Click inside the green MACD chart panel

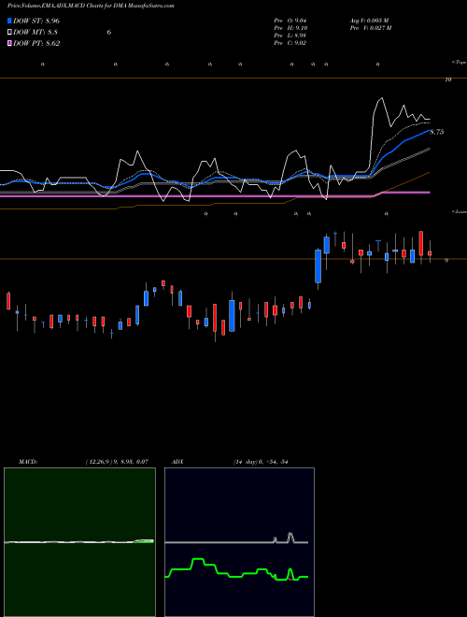pyautogui.click(x=79, y=542)
